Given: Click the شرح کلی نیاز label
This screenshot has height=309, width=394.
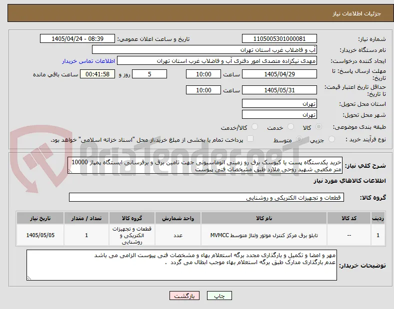Looking at the screenshot, I should (x=365, y=166).
